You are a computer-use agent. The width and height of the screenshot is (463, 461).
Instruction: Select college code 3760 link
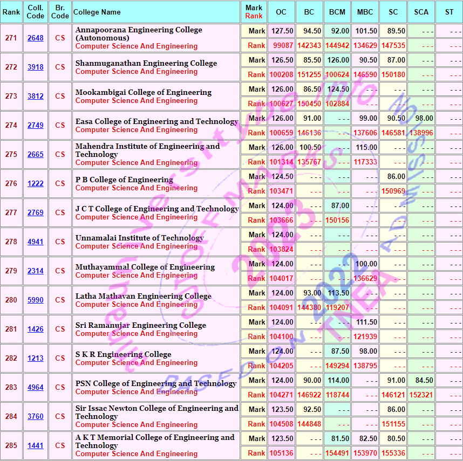pyautogui.click(x=36, y=417)
